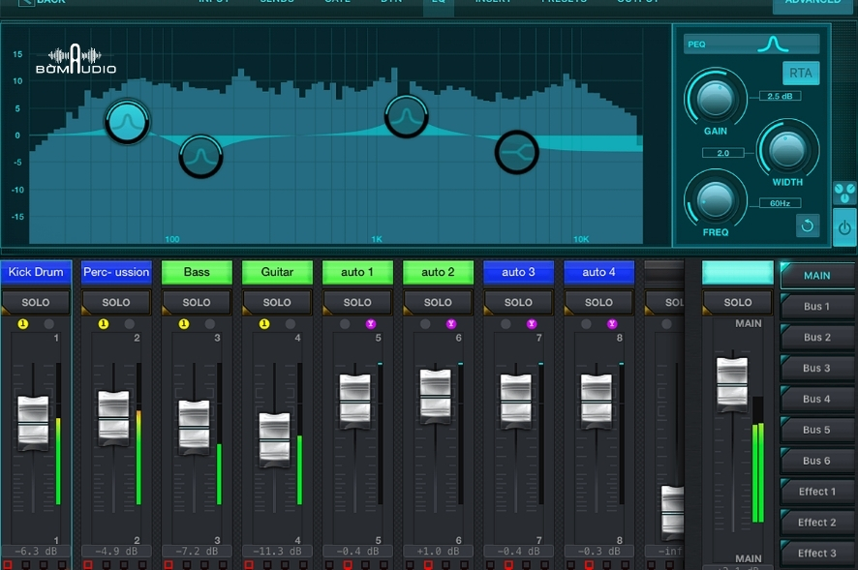
Task: Click the 2.0 width value field
Action: click(x=722, y=153)
